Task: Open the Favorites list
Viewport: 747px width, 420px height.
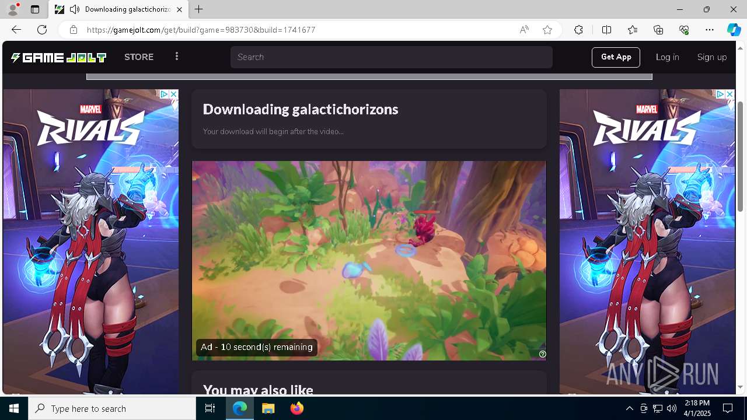Action: tap(633, 30)
